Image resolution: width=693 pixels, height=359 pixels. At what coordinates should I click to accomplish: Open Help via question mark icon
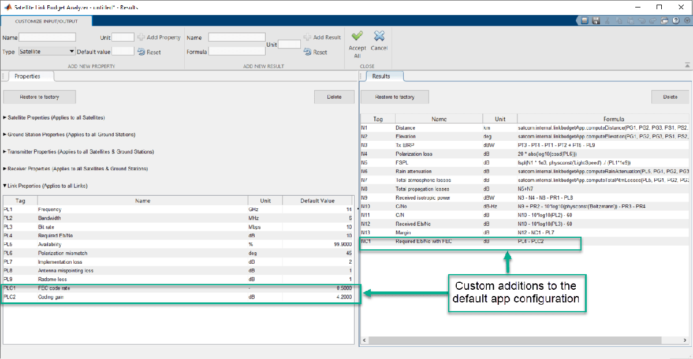tap(676, 21)
